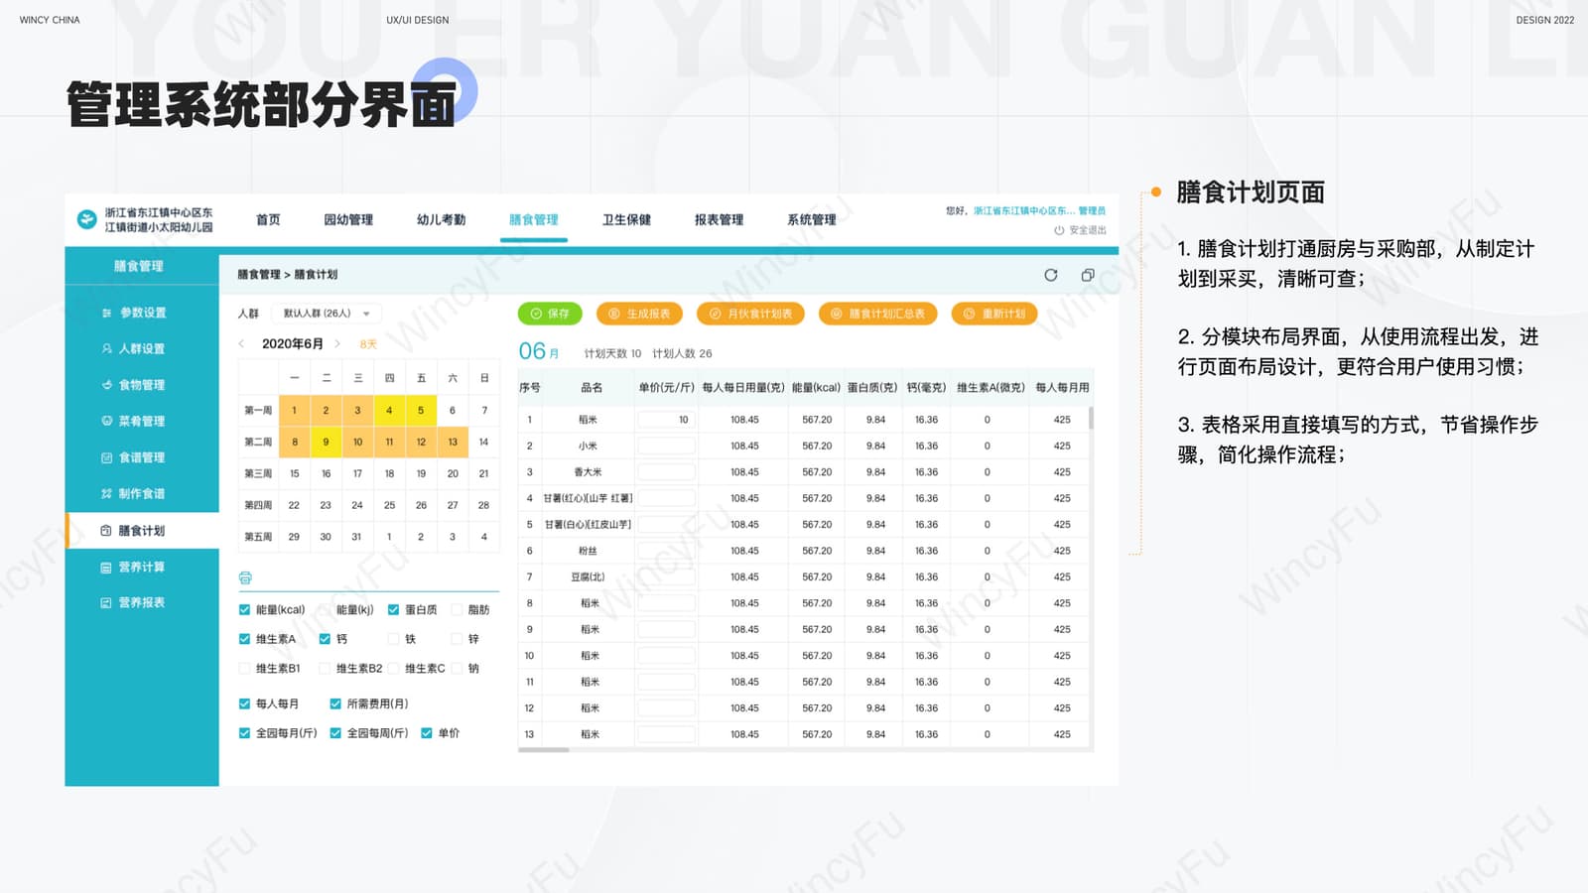Uncheck the 单价 checkbox
Viewport: 1588px width, 893px height.
pos(427,733)
